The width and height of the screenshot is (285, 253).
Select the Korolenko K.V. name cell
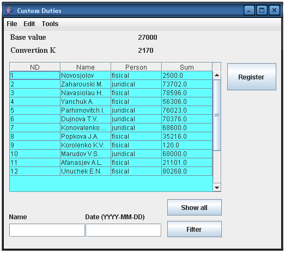point(86,145)
